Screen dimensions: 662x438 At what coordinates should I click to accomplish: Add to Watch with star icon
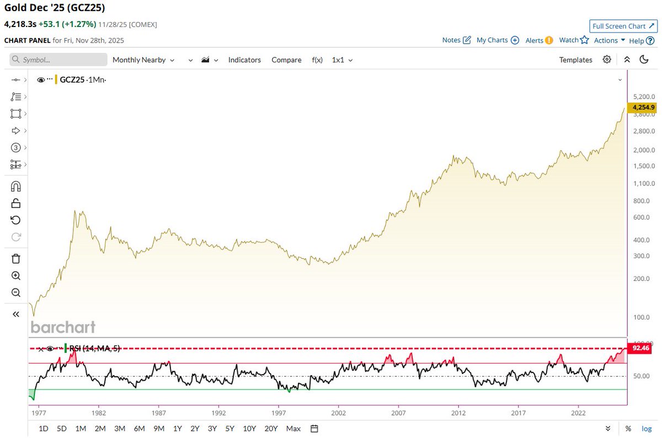click(x=584, y=40)
